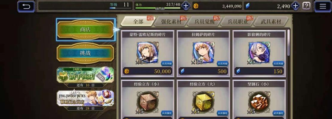332x119 pixels.
Task: Switch to the 强化素材 tab
Action: tap(171, 21)
